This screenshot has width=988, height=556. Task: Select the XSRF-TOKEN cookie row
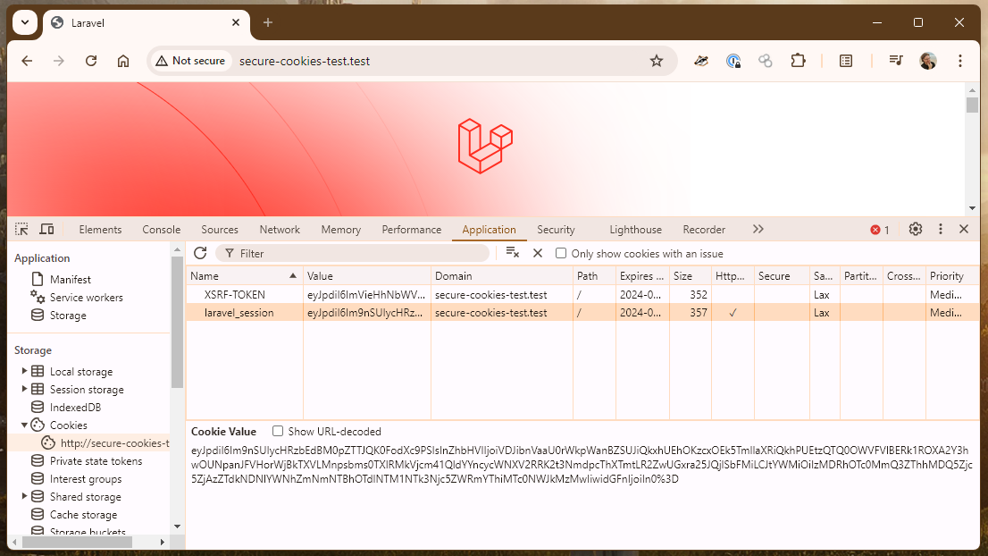[x=582, y=294]
